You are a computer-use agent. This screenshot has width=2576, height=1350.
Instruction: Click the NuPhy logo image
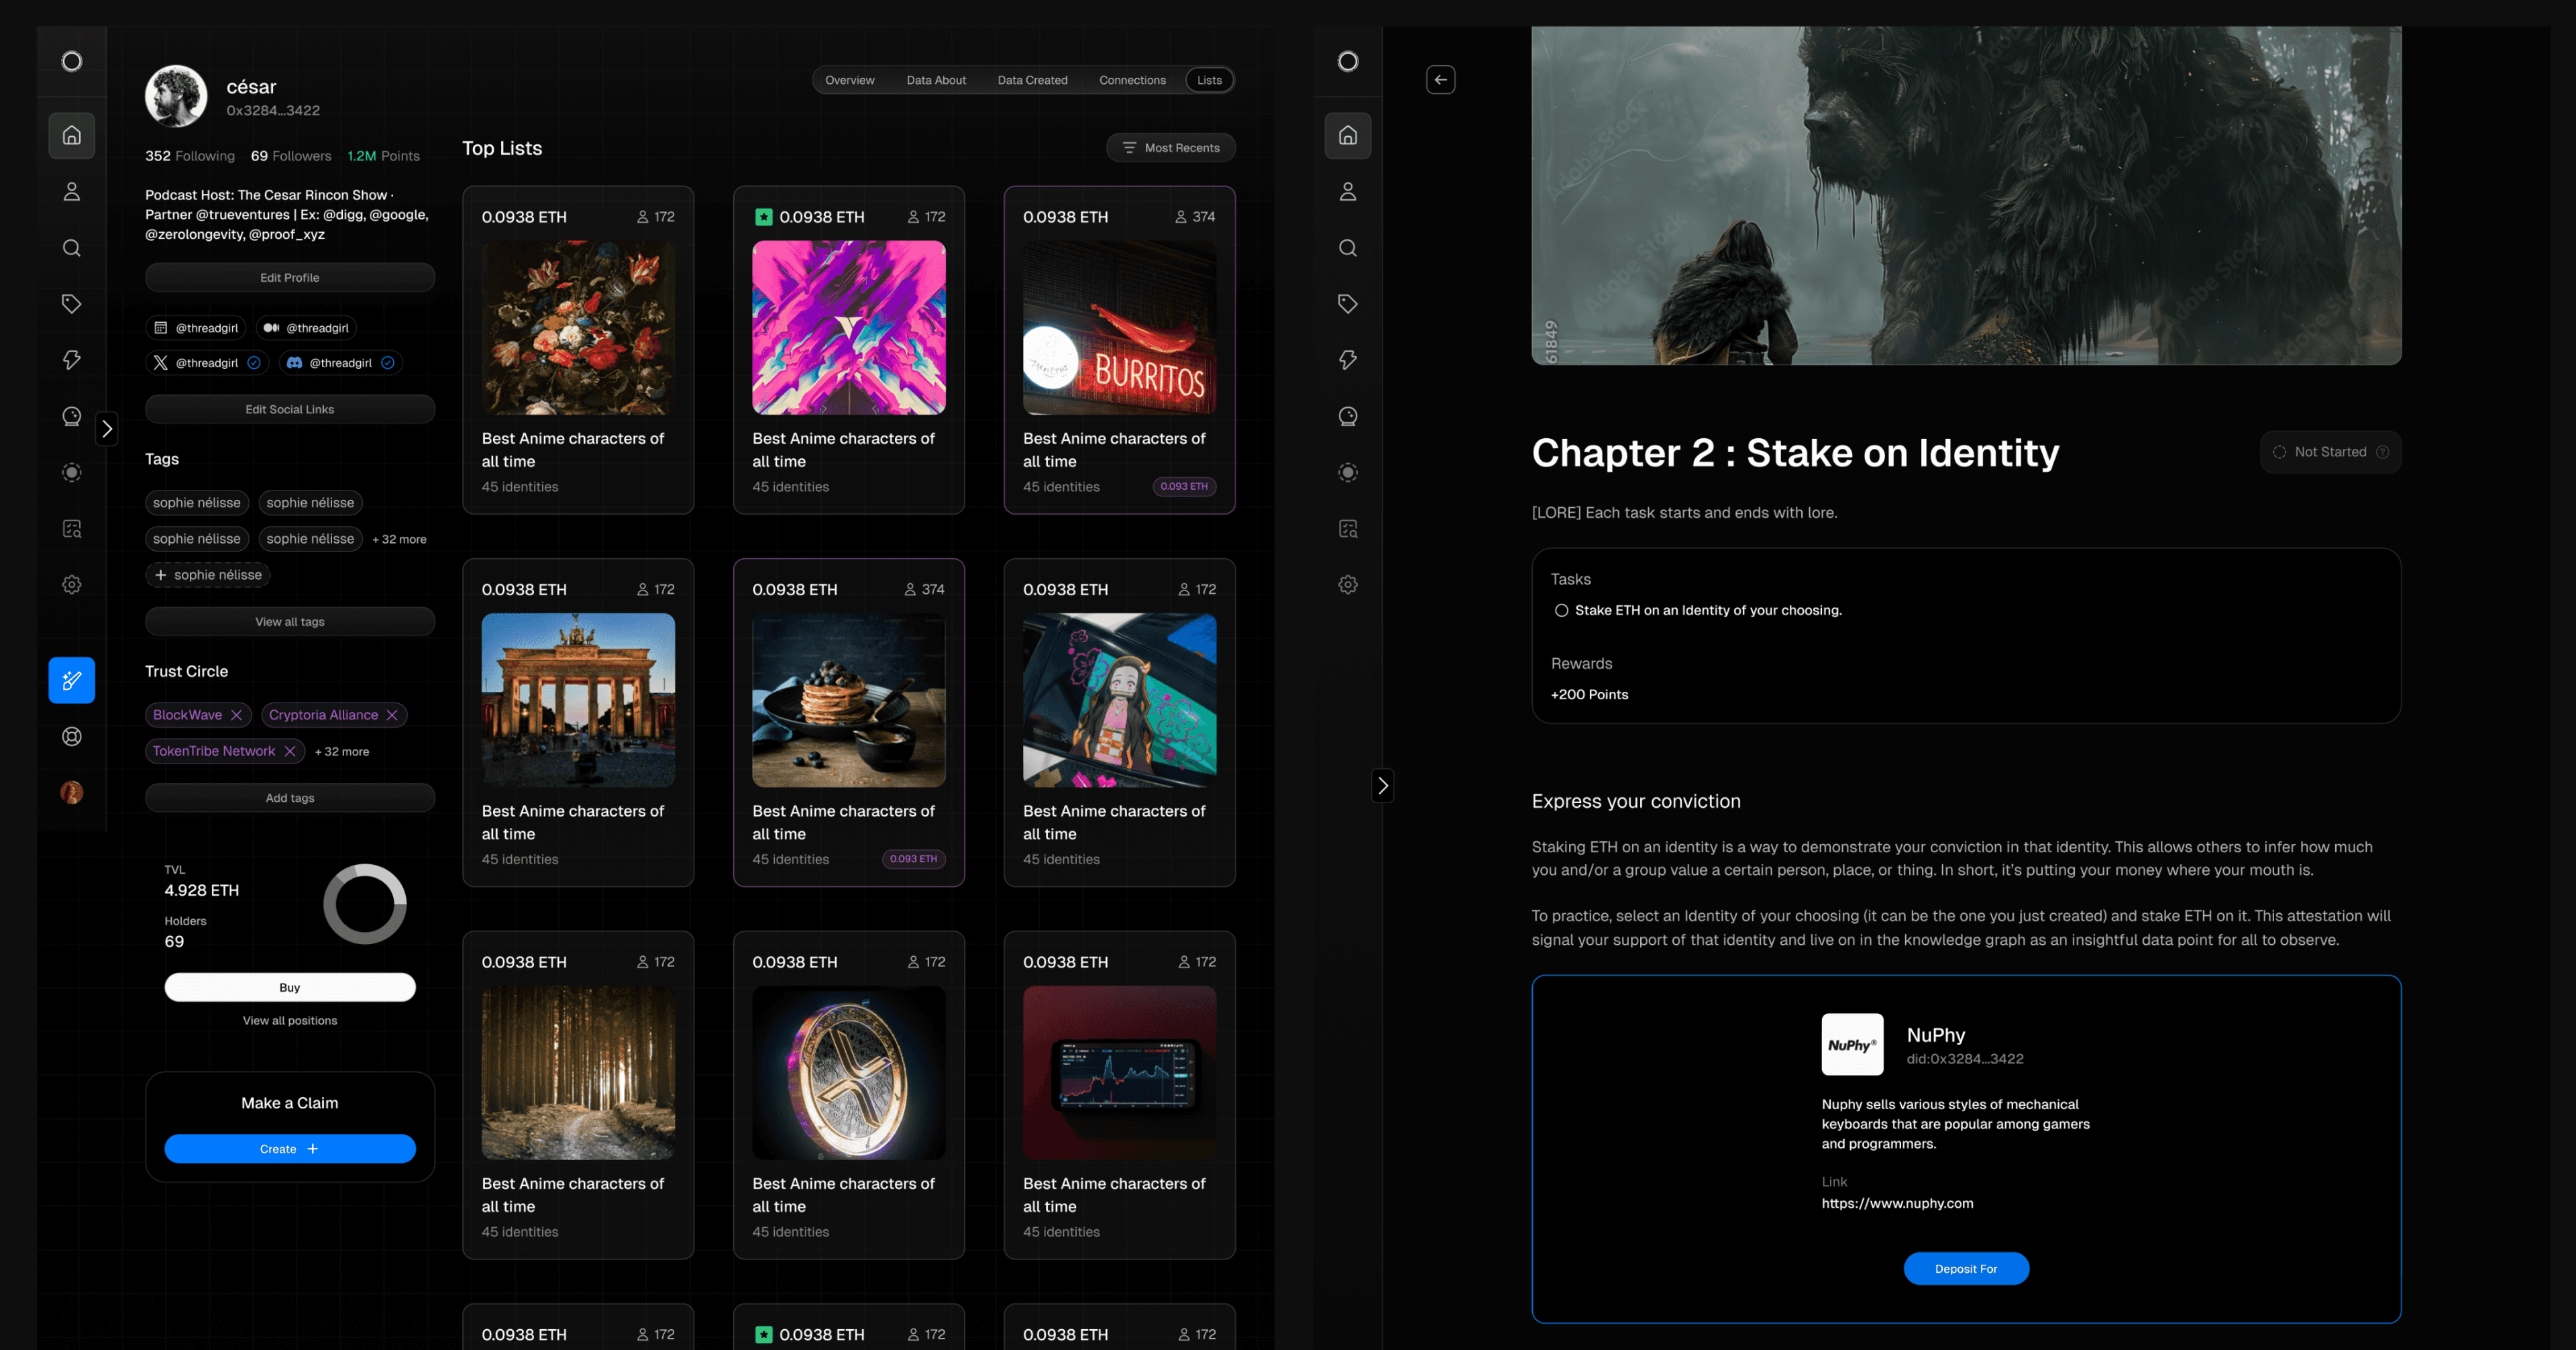coord(1852,1045)
